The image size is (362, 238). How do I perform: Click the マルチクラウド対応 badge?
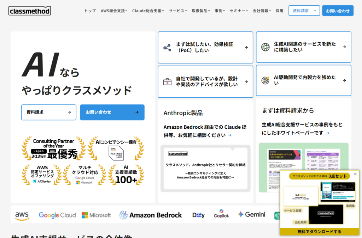(x=85, y=175)
